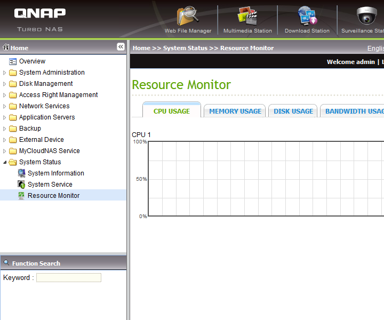Click the QNAP Turbo NAS logo

pyautogui.click(x=40, y=18)
